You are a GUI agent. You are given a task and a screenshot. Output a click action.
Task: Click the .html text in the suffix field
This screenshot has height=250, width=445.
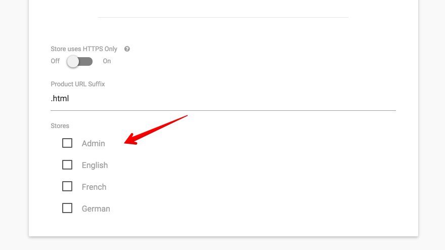60,99
